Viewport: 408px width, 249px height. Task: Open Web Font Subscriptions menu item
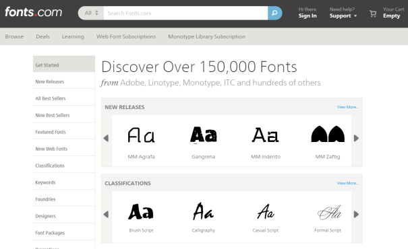[x=126, y=36]
